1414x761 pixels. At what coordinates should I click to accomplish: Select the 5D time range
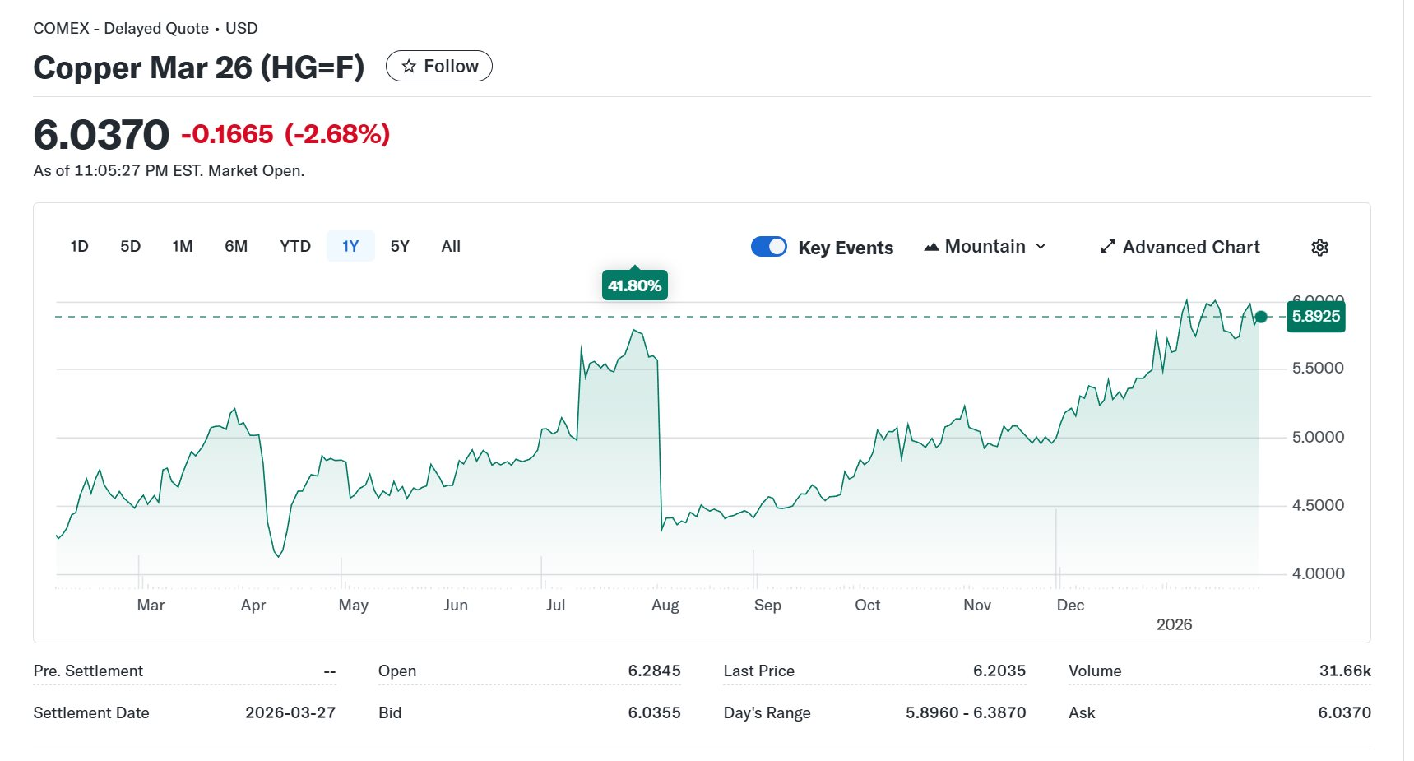click(x=130, y=247)
